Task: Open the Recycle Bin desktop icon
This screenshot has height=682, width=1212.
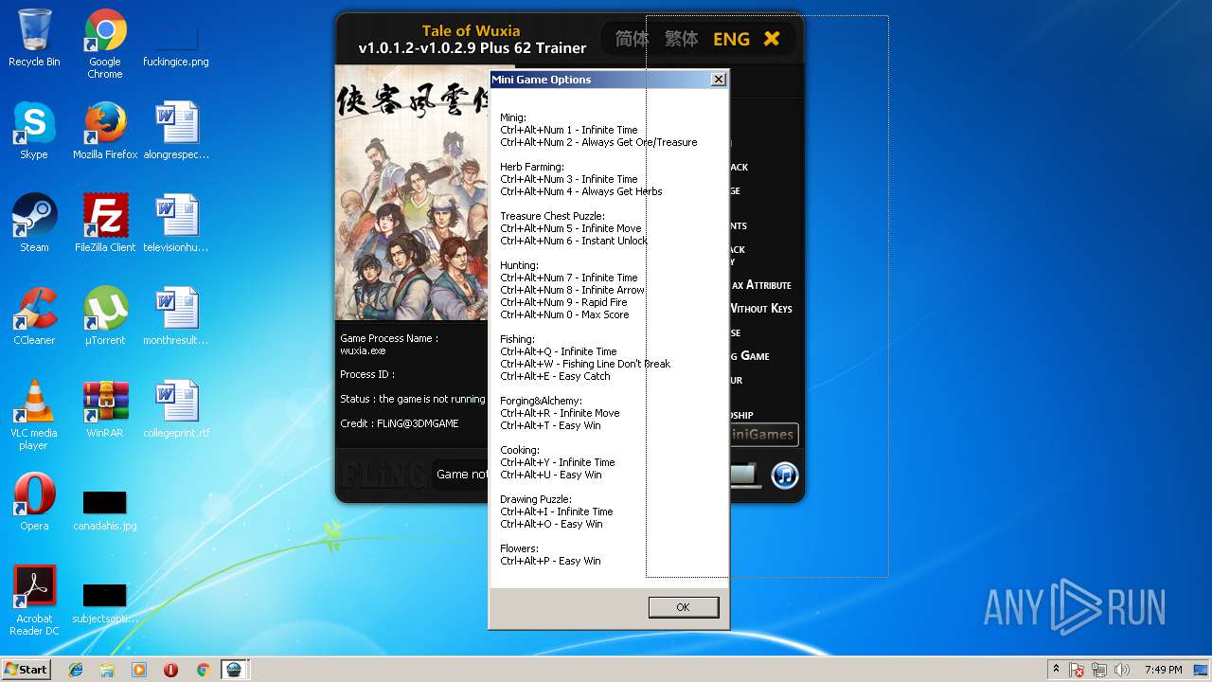Action: point(34,39)
